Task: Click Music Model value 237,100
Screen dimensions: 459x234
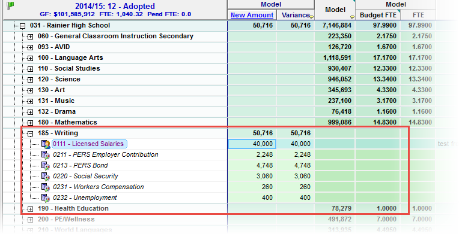Action: 335,101
